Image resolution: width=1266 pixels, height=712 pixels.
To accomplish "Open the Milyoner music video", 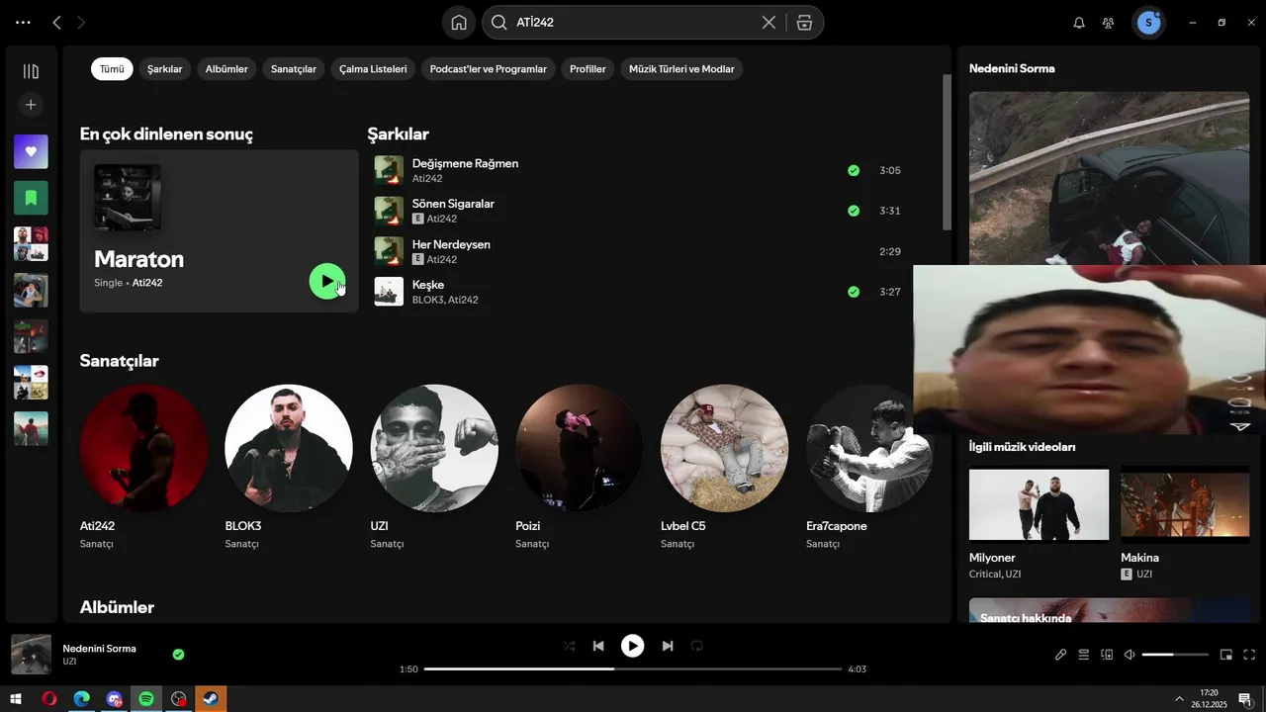I will [x=1039, y=524].
